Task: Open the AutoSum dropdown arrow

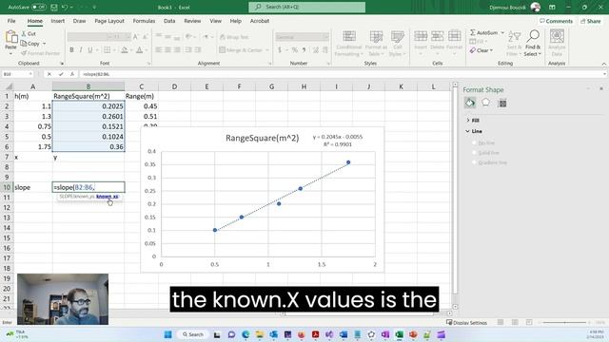Action: [x=502, y=33]
